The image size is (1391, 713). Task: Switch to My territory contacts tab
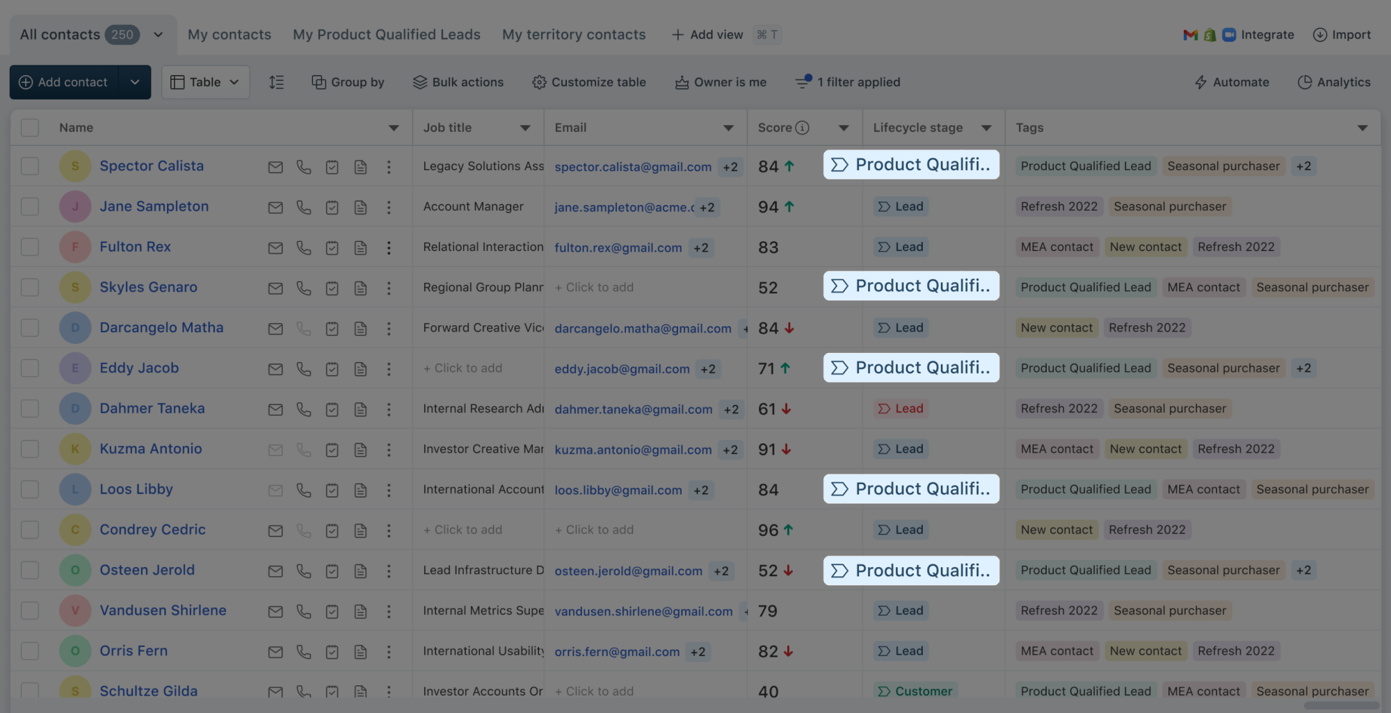pos(574,35)
